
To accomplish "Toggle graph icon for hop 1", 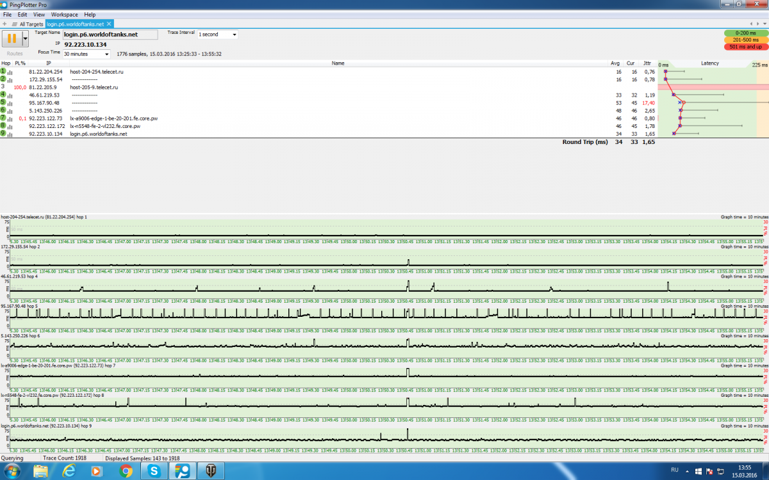I will coord(10,72).
